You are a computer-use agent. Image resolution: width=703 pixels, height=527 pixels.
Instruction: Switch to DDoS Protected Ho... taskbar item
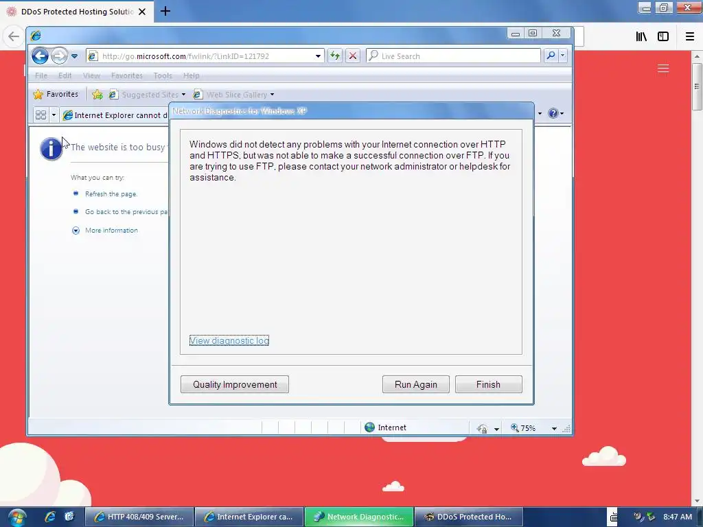469,517
